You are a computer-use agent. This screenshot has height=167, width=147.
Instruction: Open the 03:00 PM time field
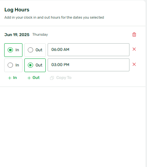click(x=88, y=65)
